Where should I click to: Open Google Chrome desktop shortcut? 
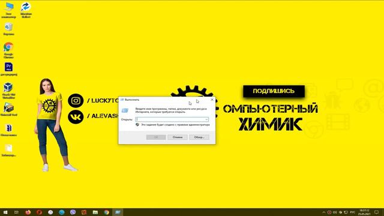[8, 50]
